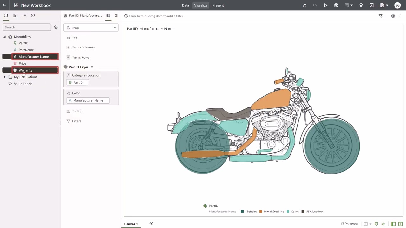This screenshot has width=406, height=228.
Task: Expand the canvas layout dropdown arrow
Action: coord(370,224)
